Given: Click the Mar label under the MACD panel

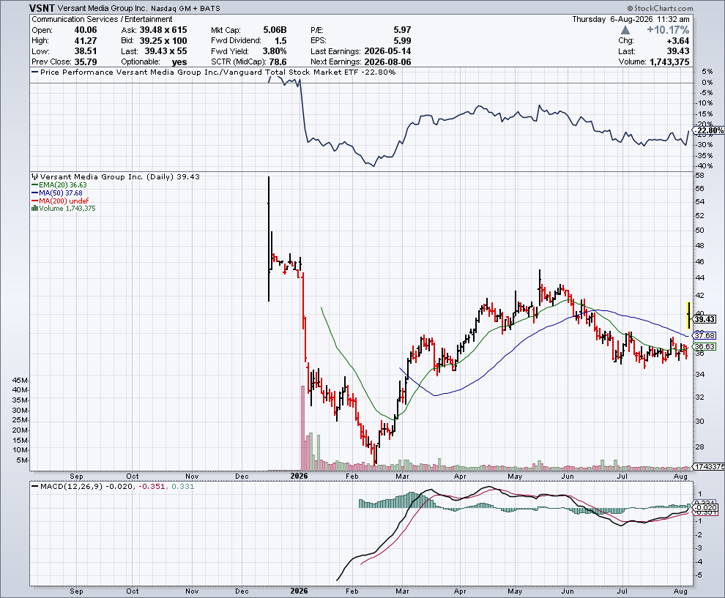Looking at the screenshot, I should coord(402,591).
